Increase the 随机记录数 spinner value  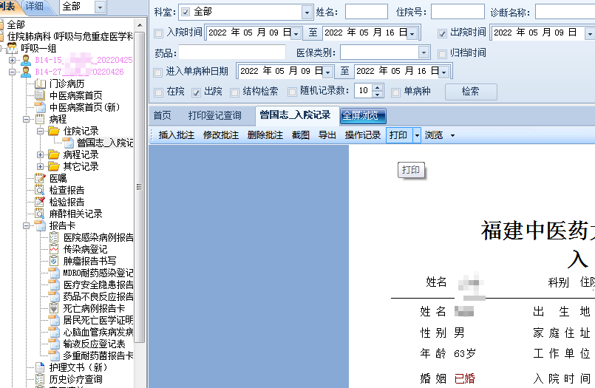tap(378, 88)
